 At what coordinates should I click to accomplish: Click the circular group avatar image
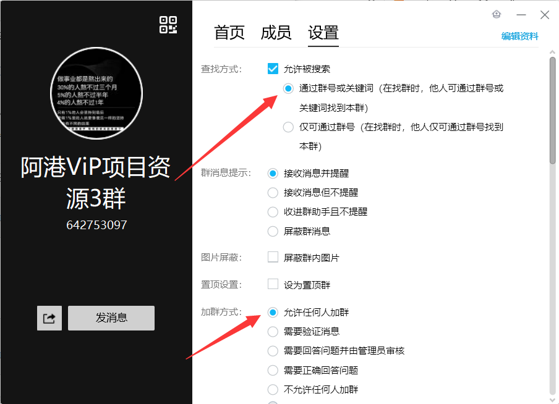coord(96,94)
